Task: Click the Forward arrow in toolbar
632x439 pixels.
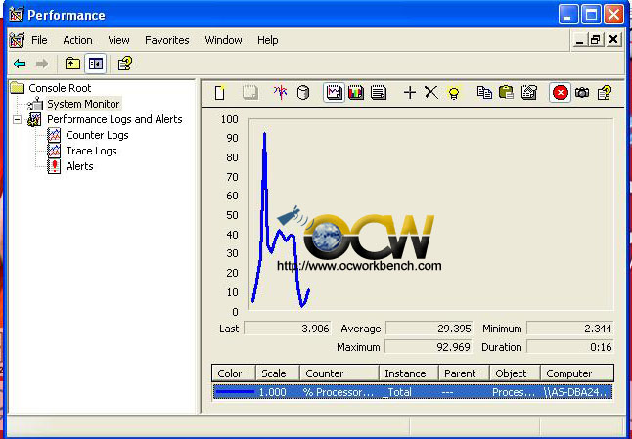Action: [42, 64]
